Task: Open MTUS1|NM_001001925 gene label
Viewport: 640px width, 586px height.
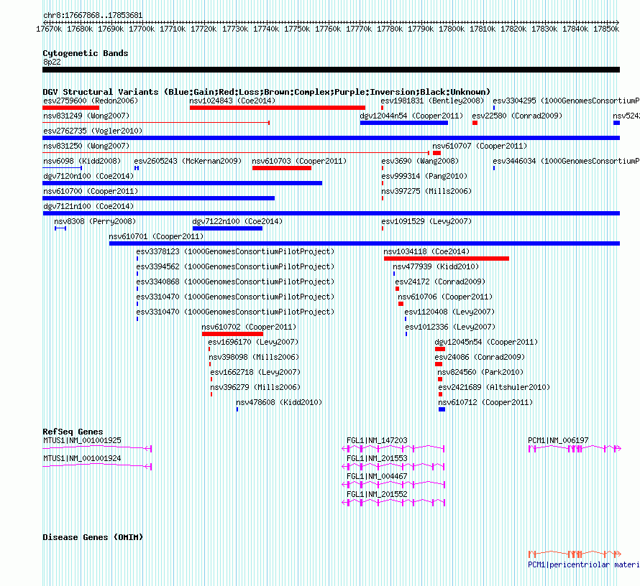Action: click(x=83, y=440)
